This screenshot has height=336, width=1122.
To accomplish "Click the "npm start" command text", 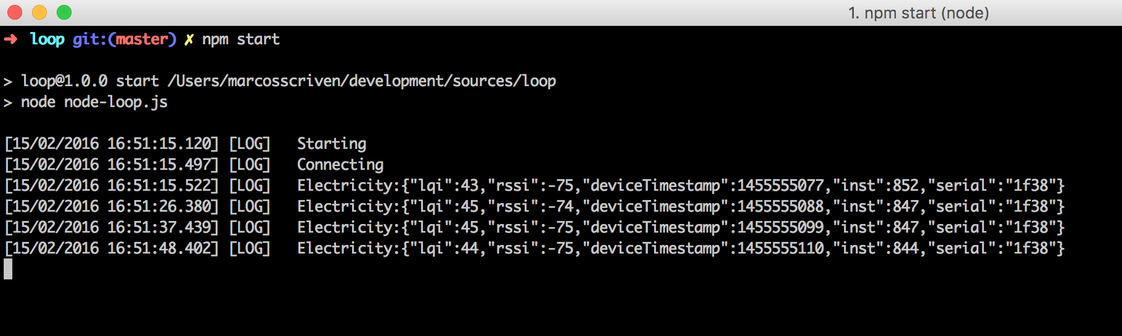I will click(241, 39).
